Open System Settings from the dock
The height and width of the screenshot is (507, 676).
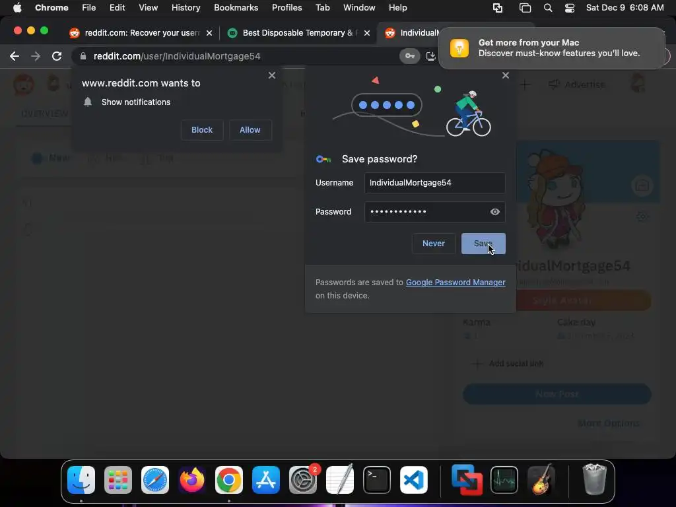[x=303, y=480]
